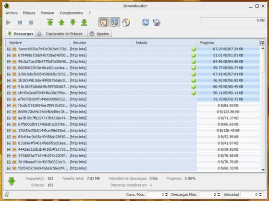Move selected package up one position
Image resolution: width=269 pixels, height=201 pixels.
pyautogui.click(x=61, y=22)
